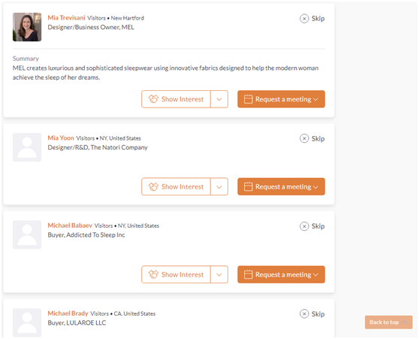Open Michael Brady's profile name link
Image resolution: width=419 pixels, height=339 pixels.
coord(68,313)
